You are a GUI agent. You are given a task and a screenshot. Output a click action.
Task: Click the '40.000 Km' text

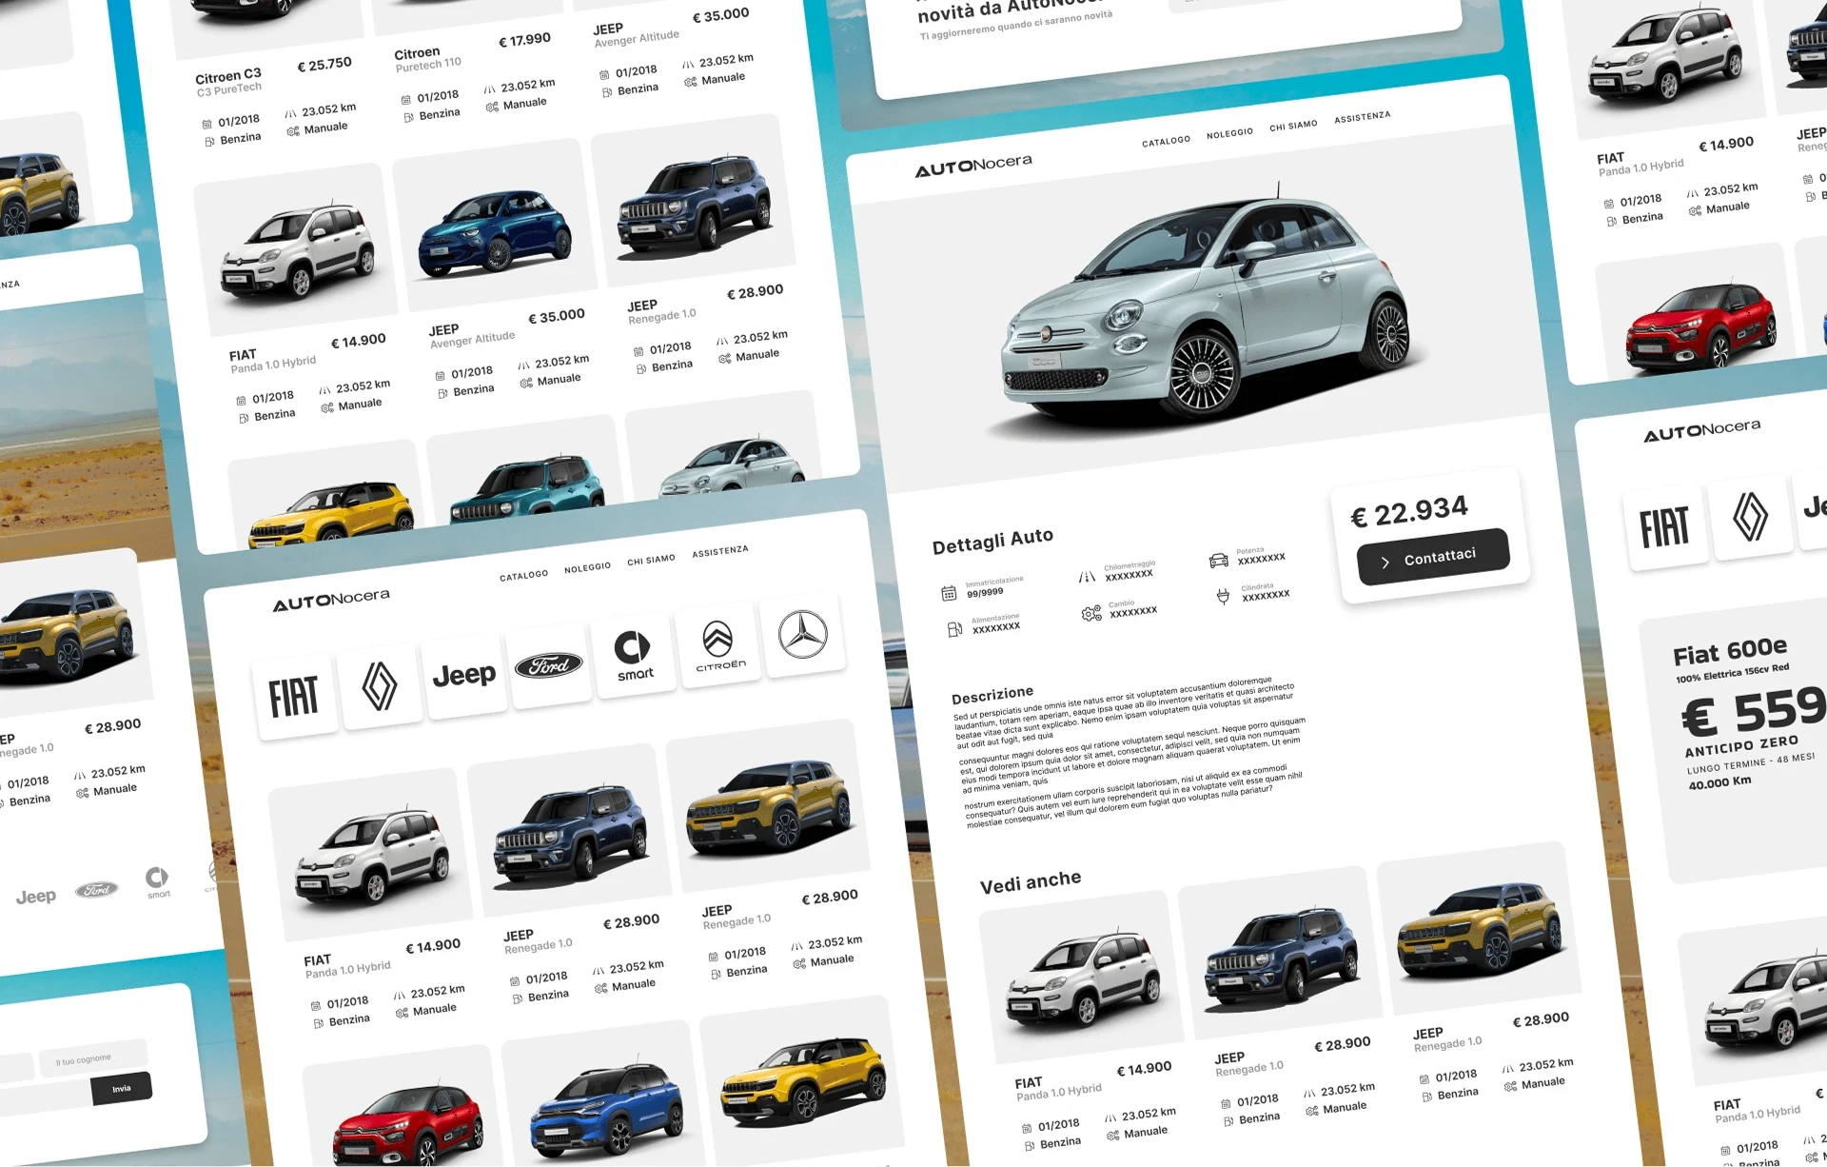[1719, 782]
